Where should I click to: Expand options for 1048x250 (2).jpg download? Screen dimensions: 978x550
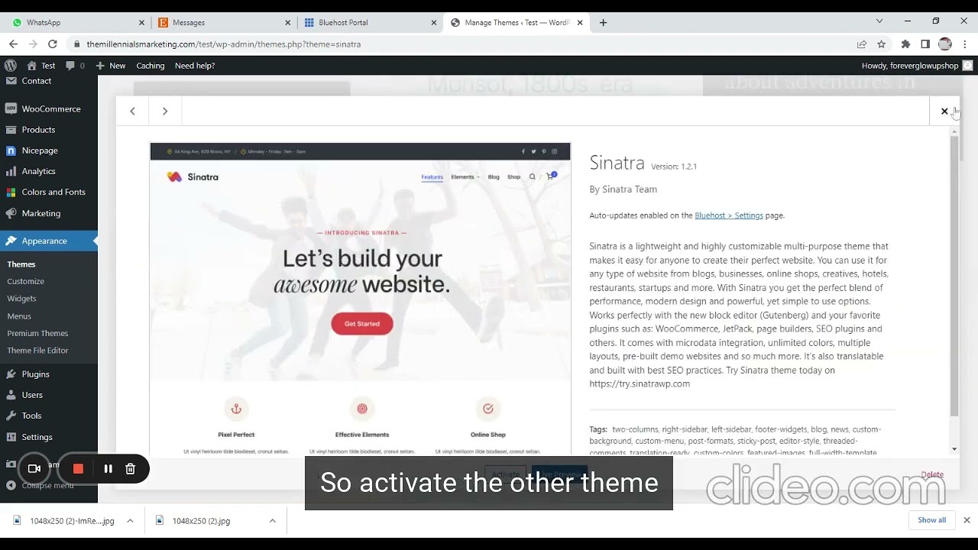click(272, 521)
